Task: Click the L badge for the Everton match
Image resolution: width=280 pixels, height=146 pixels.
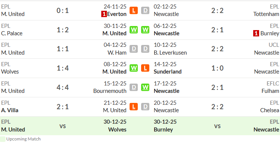Action: tap(134, 10)
